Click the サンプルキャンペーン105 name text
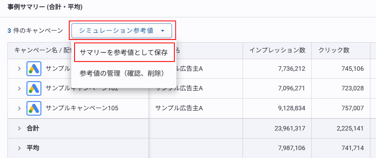 click(x=82, y=108)
